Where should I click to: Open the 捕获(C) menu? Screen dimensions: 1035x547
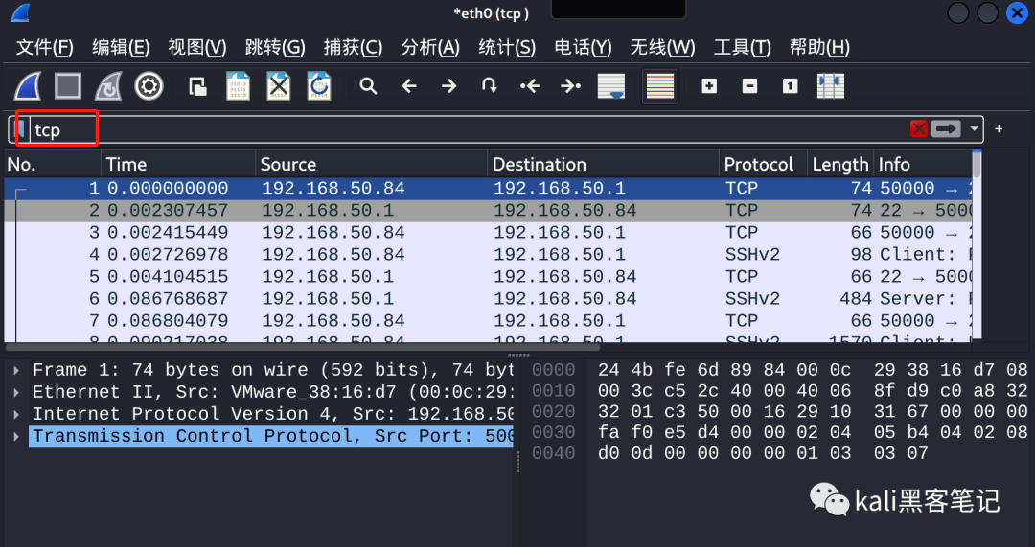(353, 48)
